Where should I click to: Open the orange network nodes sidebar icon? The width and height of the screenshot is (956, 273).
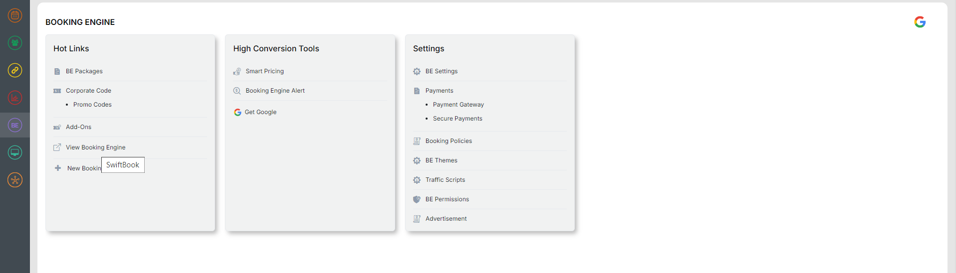[15, 180]
